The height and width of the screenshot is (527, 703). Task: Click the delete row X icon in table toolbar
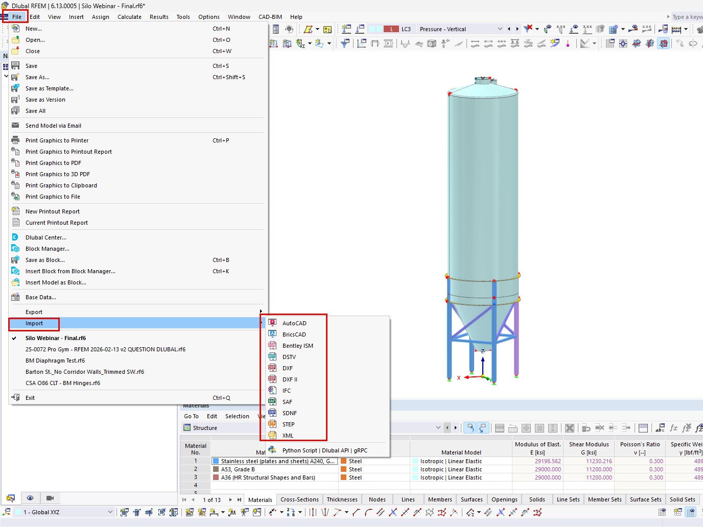coord(570,428)
